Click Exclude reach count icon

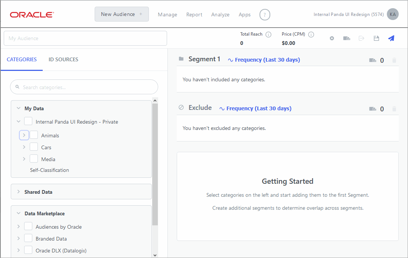pyautogui.click(x=373, y=109)
